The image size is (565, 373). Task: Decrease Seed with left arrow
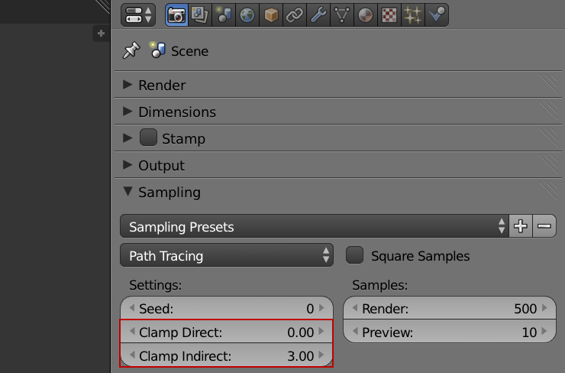pos(132,308)
